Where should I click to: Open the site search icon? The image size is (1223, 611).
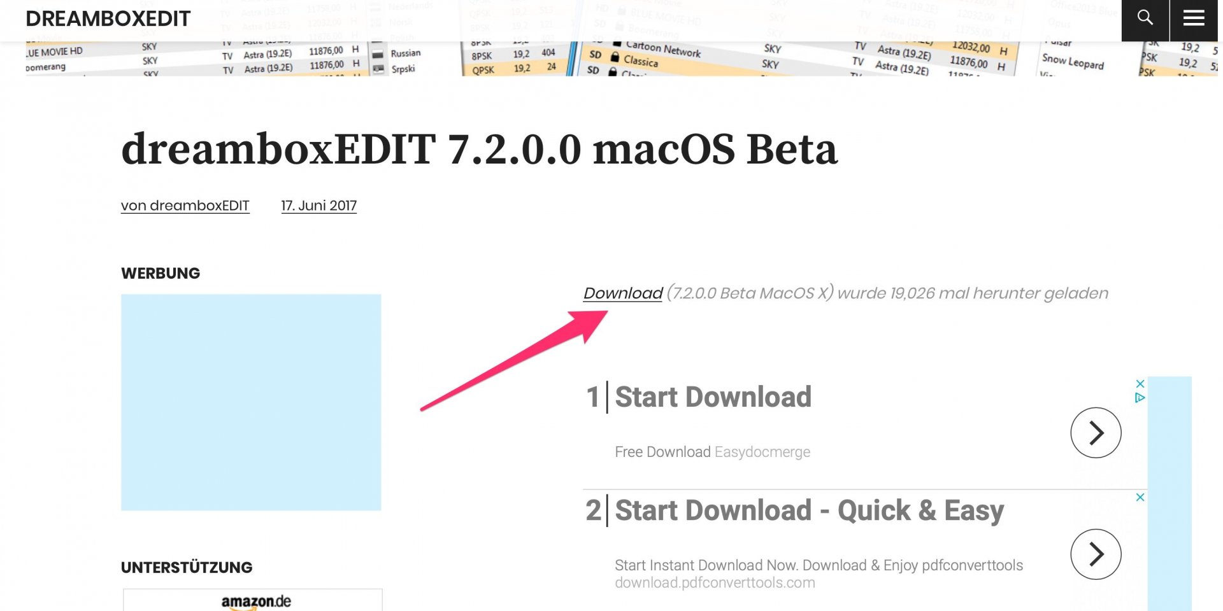click(1145, 18)
